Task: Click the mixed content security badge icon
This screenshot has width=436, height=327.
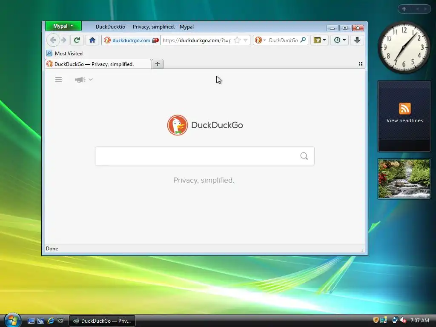Action: pyautogui.click(x=155, y=40)
